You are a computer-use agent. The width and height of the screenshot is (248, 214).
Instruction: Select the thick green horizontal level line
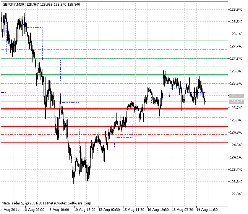114,75
